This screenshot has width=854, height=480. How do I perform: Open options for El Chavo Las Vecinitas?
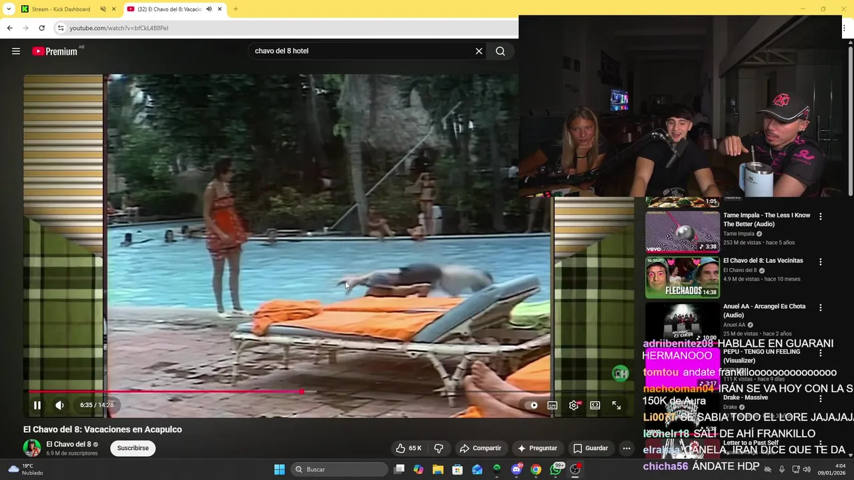click(x=821, y=262)
